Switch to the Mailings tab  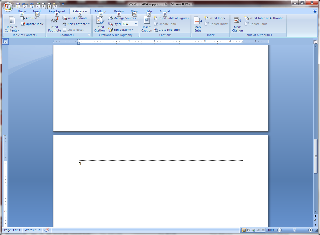click(x=101, y=11)
